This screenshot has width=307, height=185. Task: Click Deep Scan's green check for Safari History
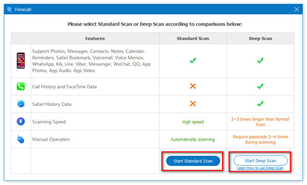pos(260,104)
